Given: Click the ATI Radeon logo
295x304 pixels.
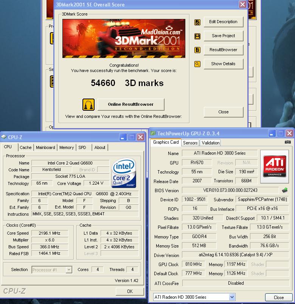Looking at the screenshot, I should [x=275, y=166].
